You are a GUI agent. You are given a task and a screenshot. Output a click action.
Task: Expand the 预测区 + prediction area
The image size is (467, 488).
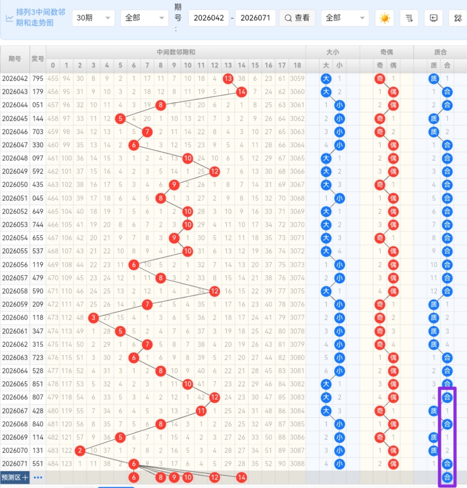[15, 477]
